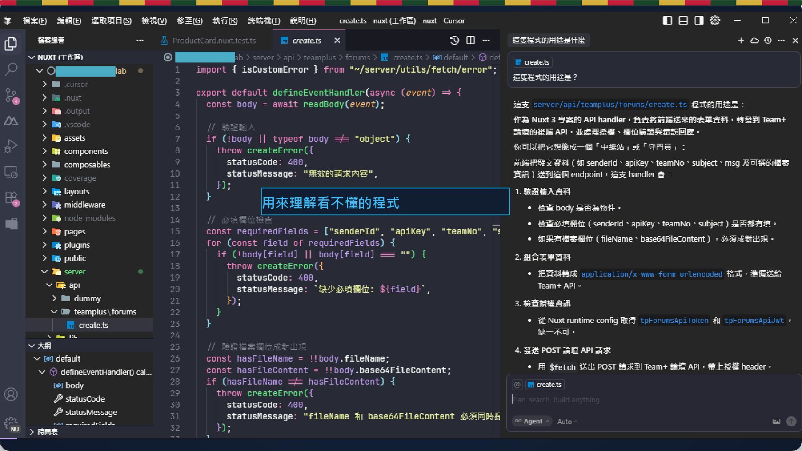Click the split editor icon
The image size is (802, 451).
[471, 40]
